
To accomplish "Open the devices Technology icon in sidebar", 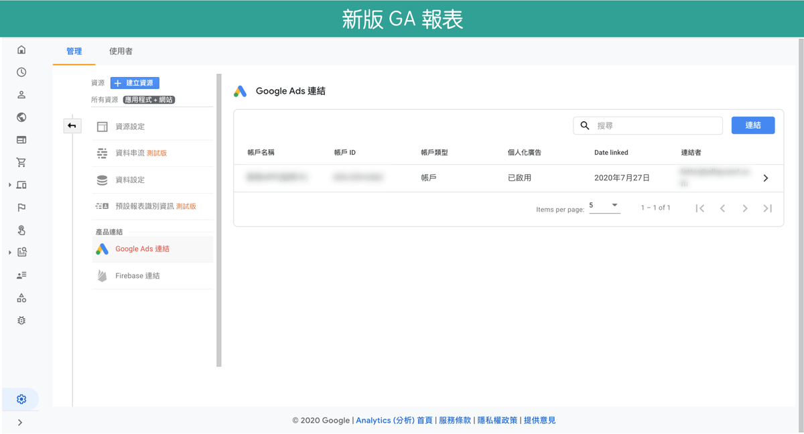I will tap(21, 185).
